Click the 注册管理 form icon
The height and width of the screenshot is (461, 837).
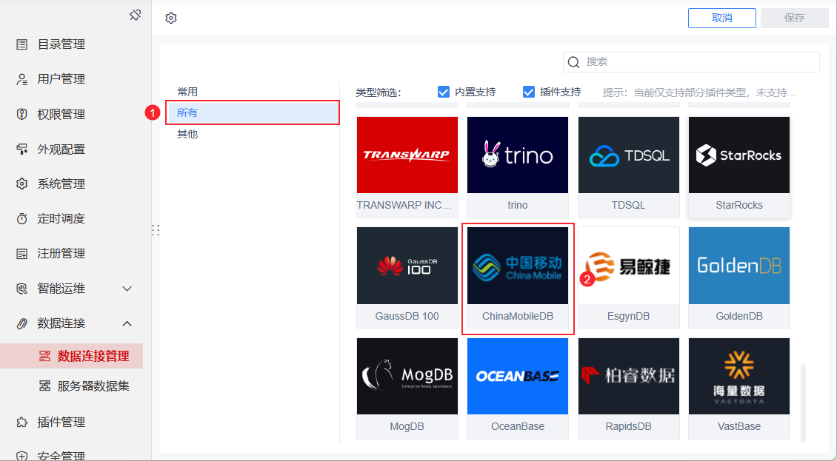22,254
